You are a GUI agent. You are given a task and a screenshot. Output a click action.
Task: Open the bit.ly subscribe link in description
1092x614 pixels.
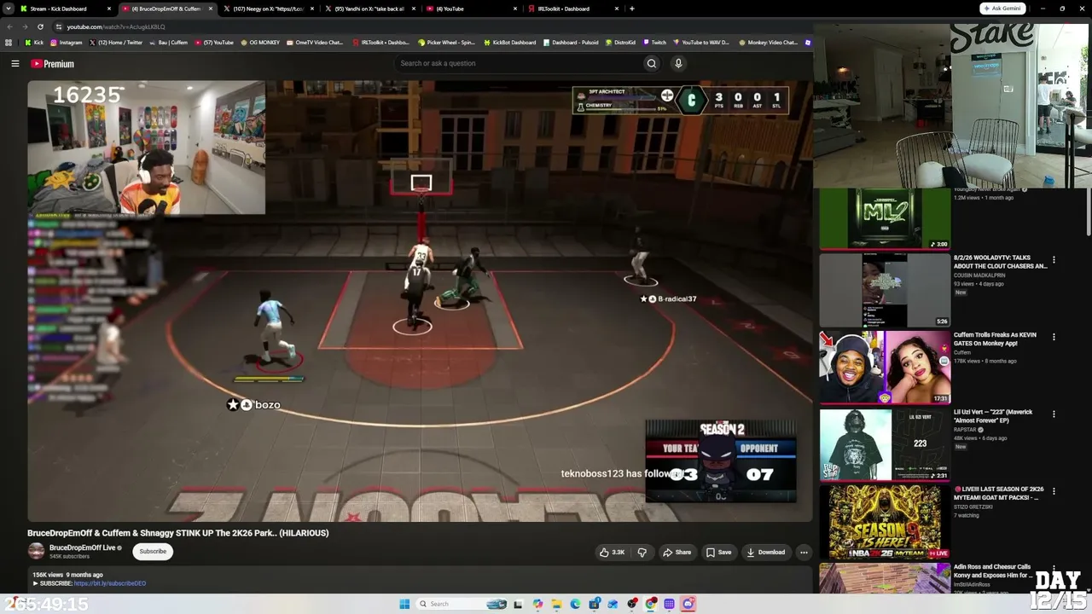[x=110, y=583]
